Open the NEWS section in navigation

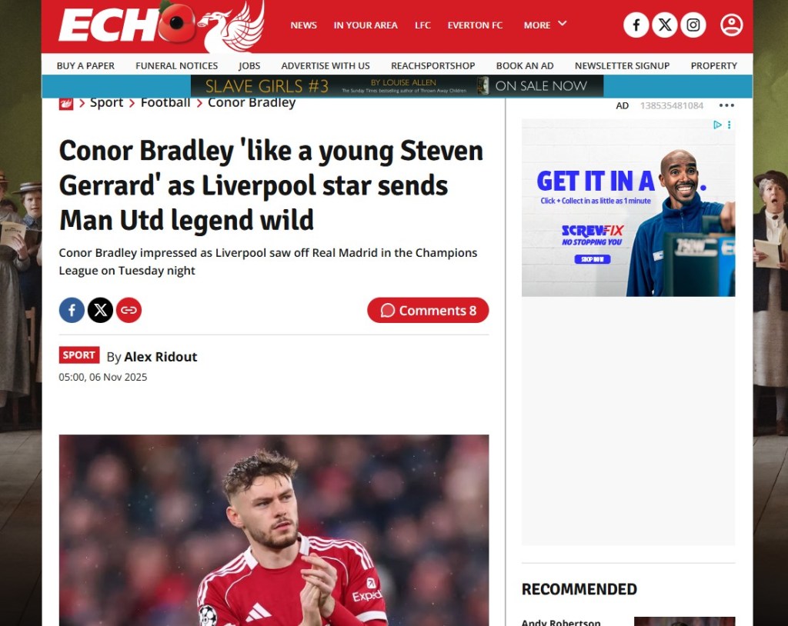303,25
